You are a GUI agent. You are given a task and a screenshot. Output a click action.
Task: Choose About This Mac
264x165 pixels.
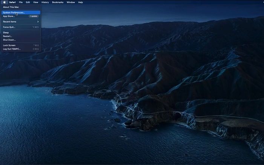(x=21, y=7)
